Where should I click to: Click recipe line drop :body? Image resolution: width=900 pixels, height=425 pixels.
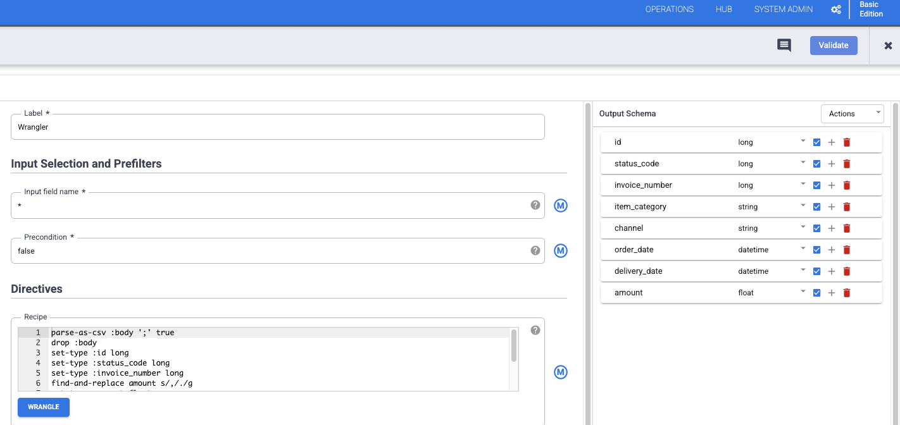(x=74, y=343)
